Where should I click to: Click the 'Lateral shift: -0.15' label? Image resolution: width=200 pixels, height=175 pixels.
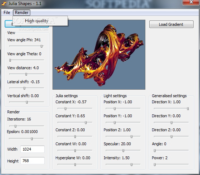[23, 82]
